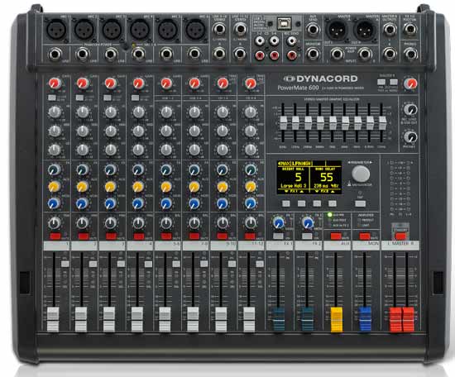Mute stereo channel 9-10 with red button
455x377 pixels.
pyautogui.click(x=223, y=236)
